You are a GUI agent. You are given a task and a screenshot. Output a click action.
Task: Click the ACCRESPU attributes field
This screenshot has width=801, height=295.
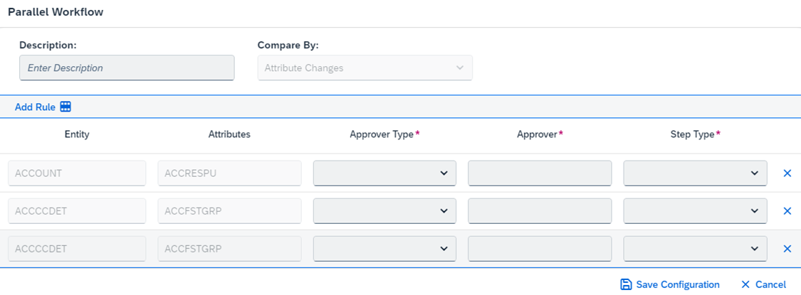pyautogui.click(x=229, y=173)
